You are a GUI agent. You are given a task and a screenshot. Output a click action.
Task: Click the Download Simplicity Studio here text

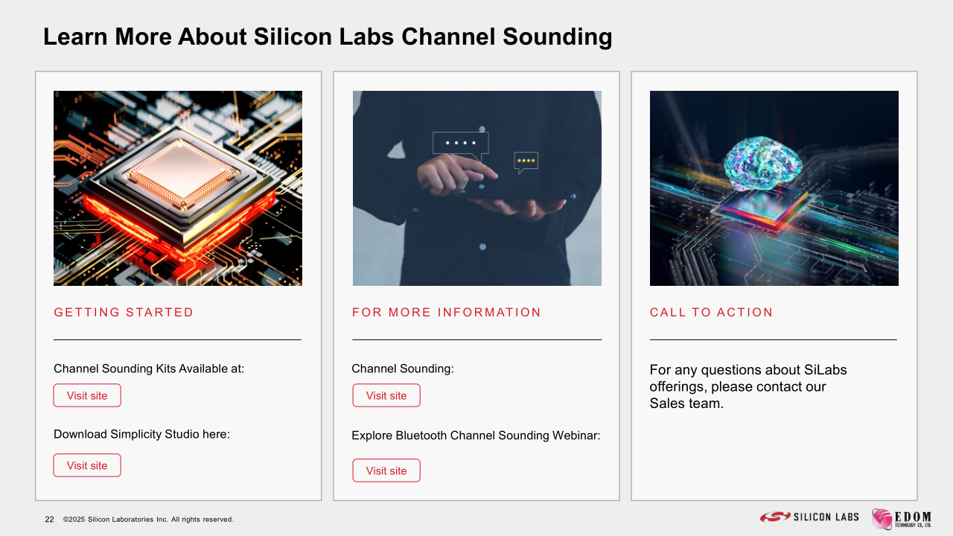(x=141, y=434)
